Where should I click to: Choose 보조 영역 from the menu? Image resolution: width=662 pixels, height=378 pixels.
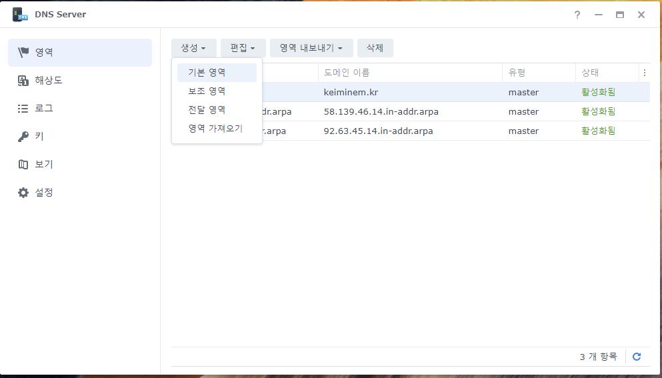(207, 91)
